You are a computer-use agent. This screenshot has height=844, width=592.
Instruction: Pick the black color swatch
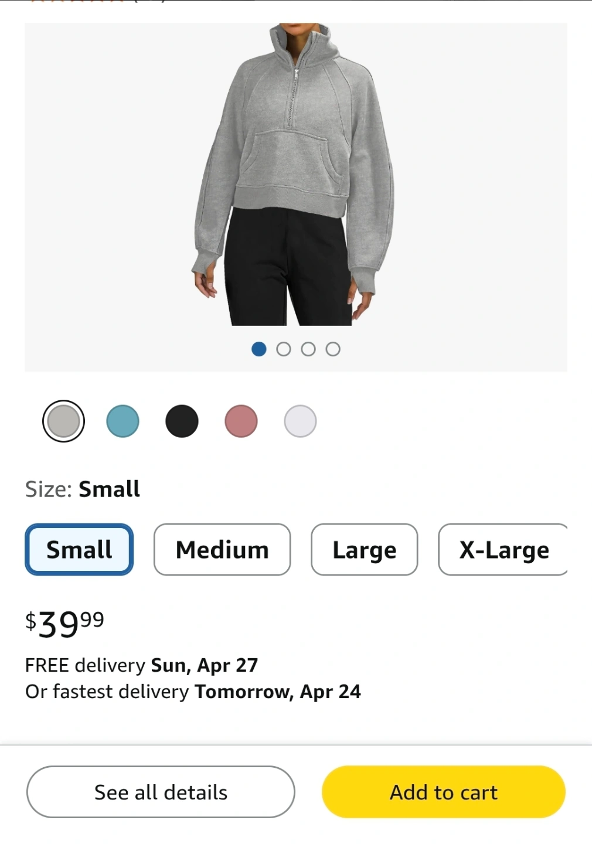pyautogui.click(x=182, y=421)
